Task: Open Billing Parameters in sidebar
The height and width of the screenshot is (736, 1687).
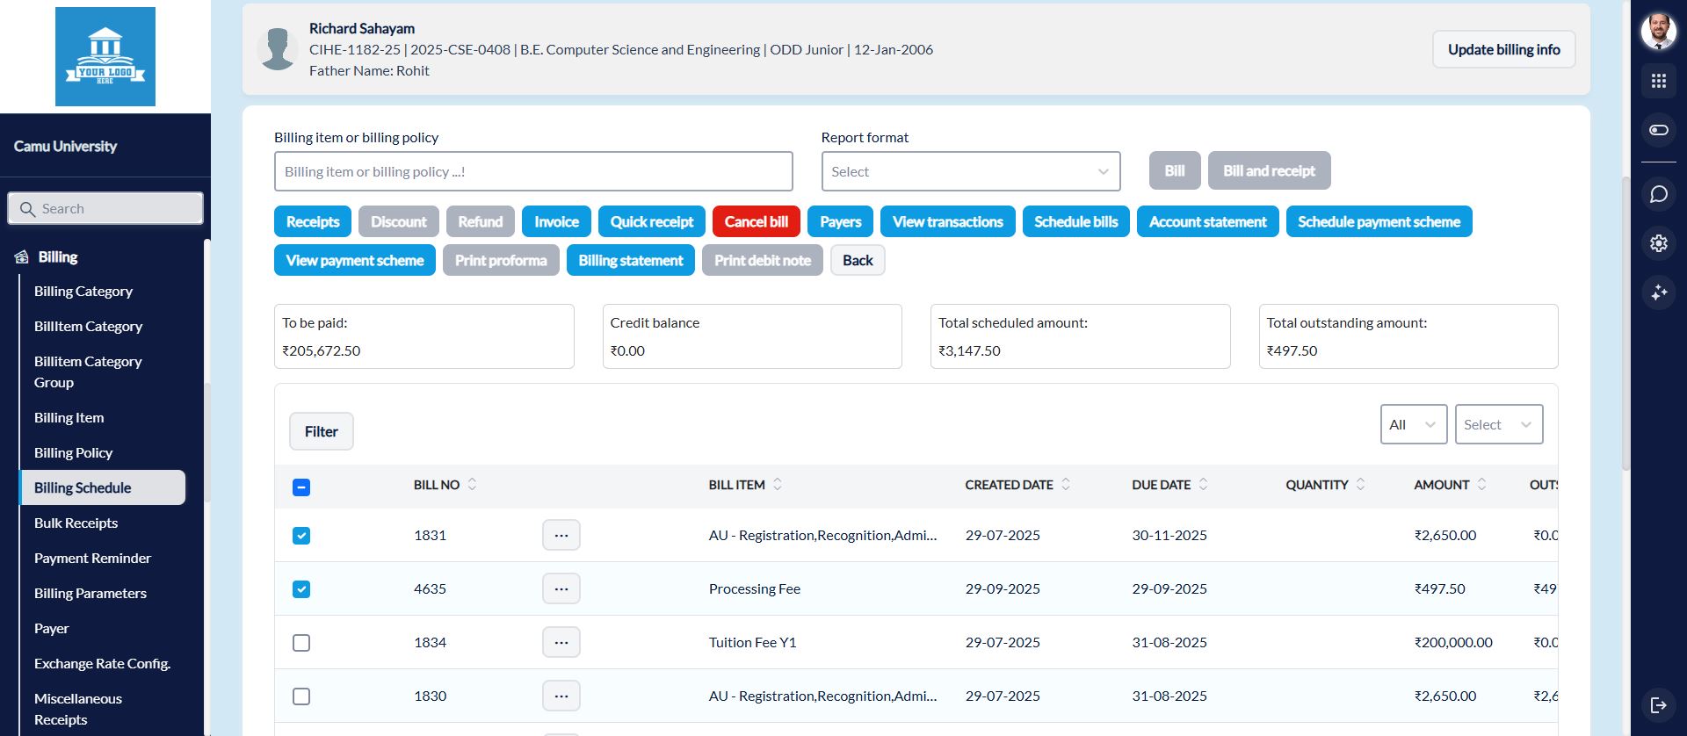Action: pos(91,594)
